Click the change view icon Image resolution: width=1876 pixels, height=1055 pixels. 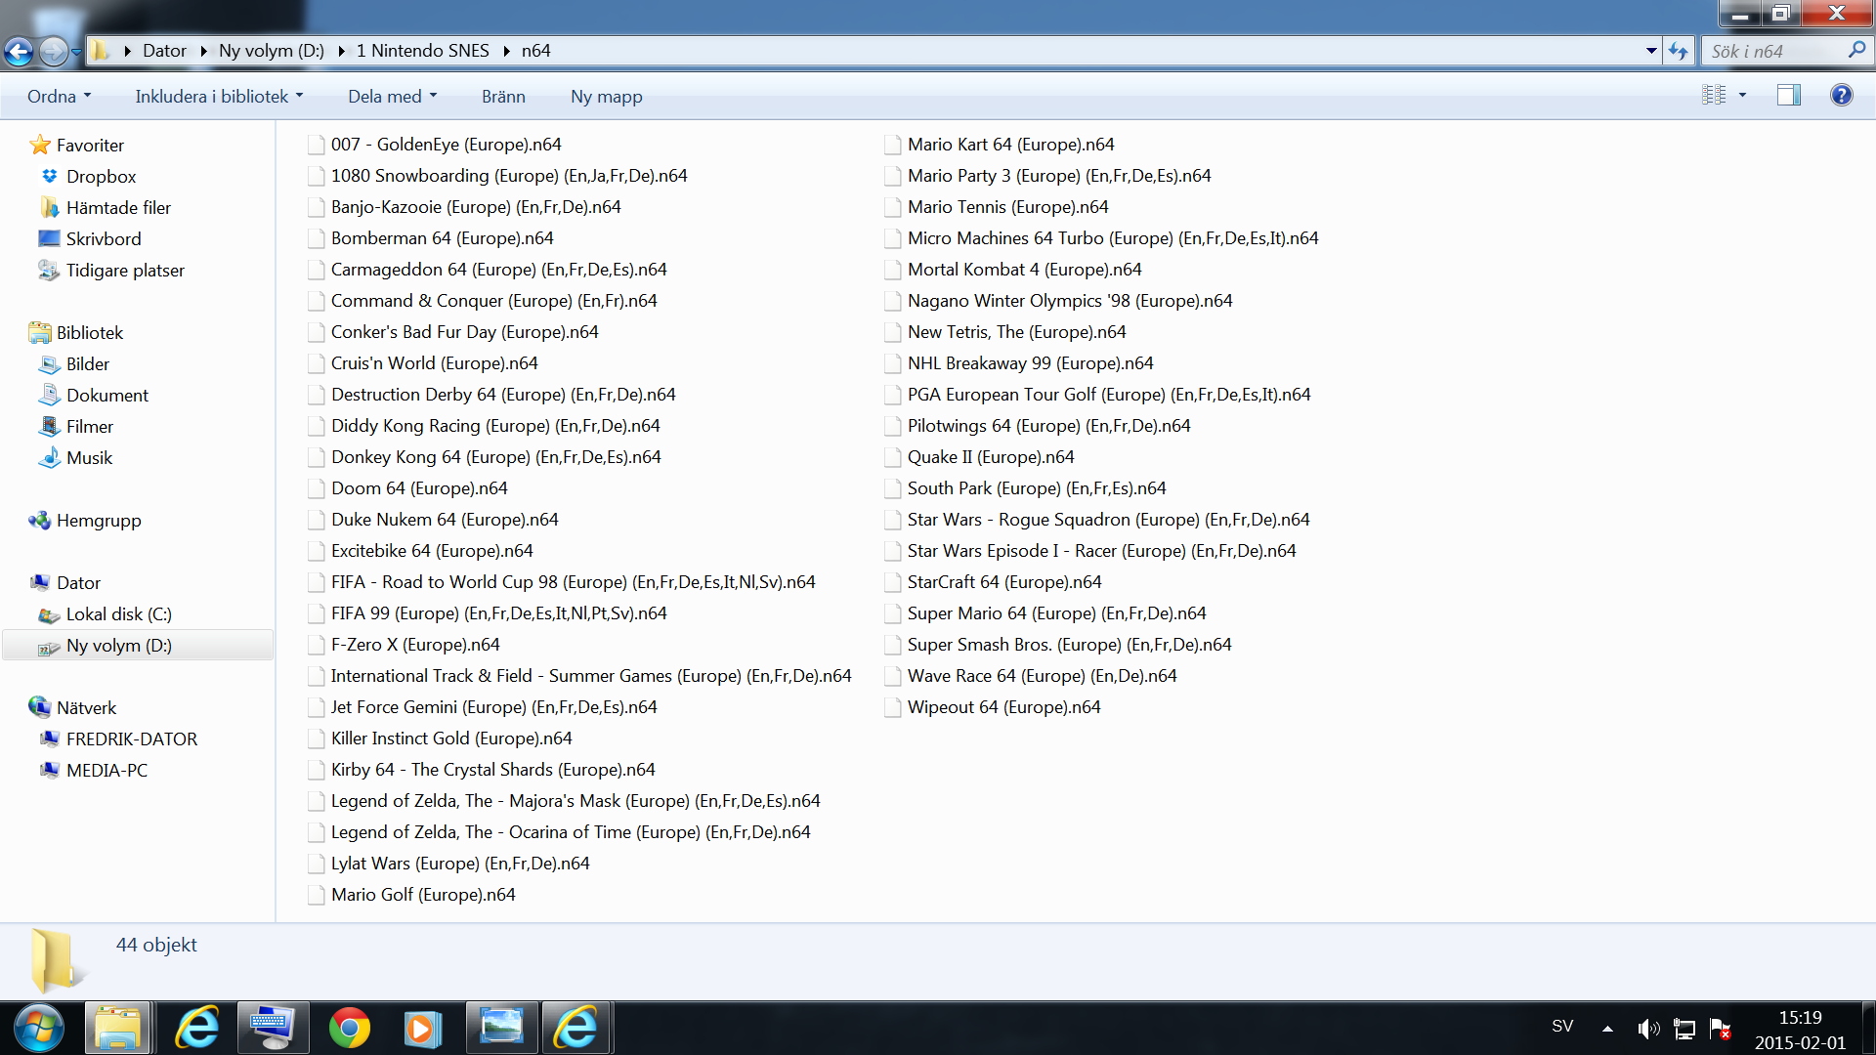(x=1714, y=95)
